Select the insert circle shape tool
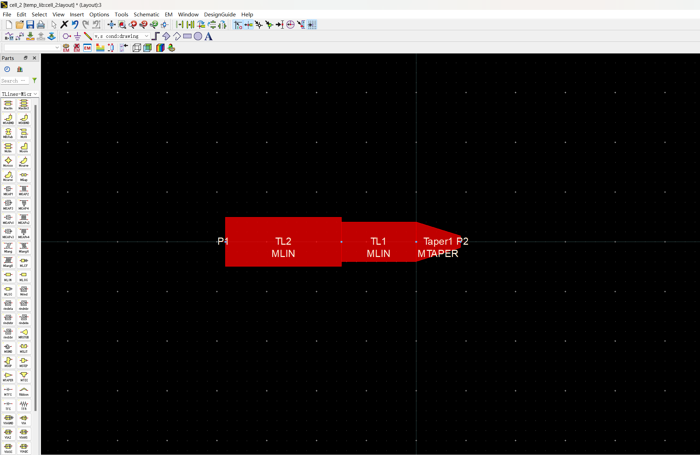 coord(198,36)
